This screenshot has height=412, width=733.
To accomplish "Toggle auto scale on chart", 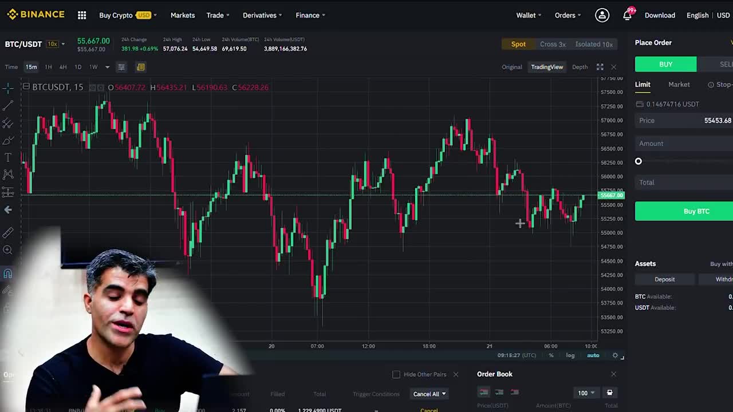I will click(x=593, y=355).
